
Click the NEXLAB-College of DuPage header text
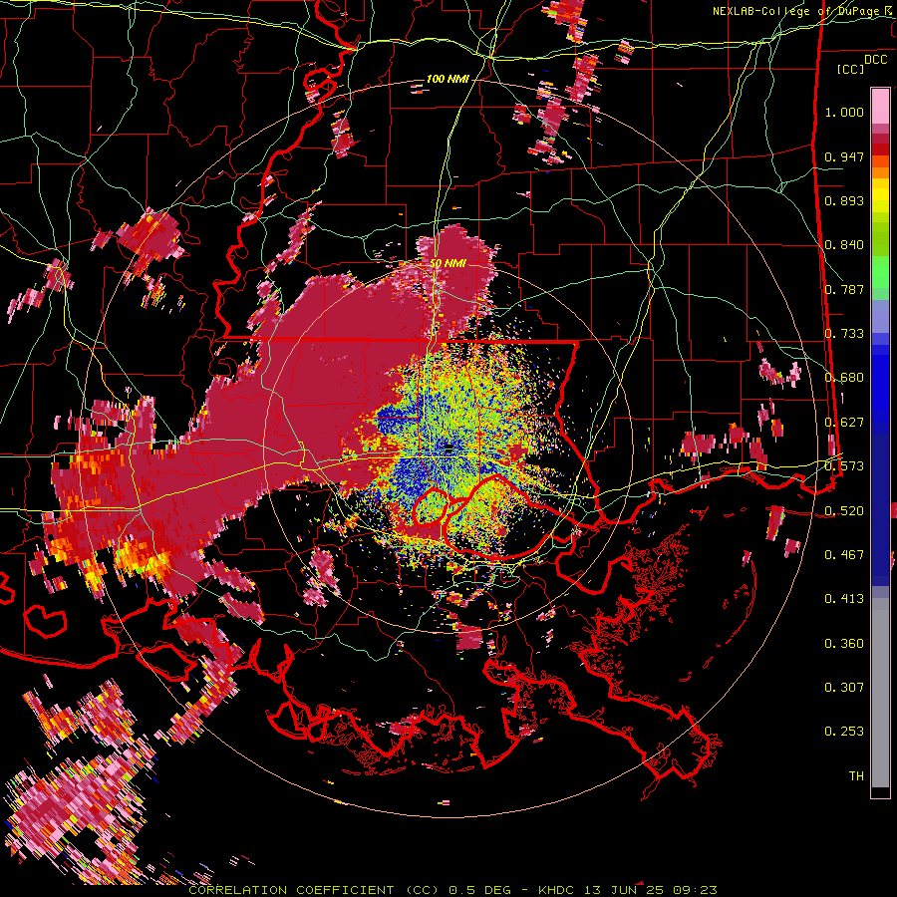803,11
